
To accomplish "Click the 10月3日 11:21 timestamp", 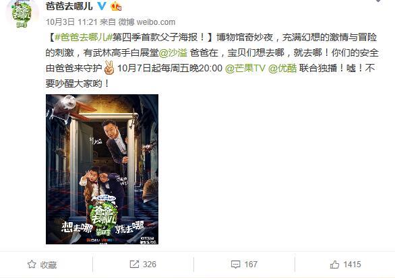I will (x=71, y=22).
